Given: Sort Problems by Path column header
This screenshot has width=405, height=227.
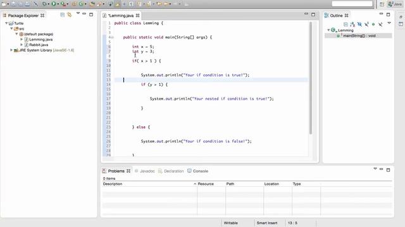Looking at the screenshot, I should (x=244, y=183).
